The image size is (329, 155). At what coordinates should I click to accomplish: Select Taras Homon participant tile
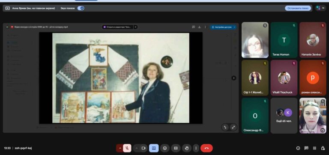point(284,40)
